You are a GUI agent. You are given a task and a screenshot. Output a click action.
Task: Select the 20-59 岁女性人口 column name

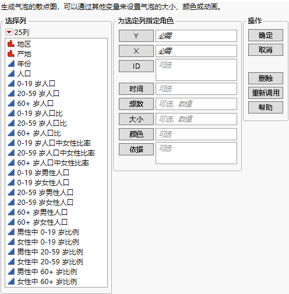tap(45, 202)
